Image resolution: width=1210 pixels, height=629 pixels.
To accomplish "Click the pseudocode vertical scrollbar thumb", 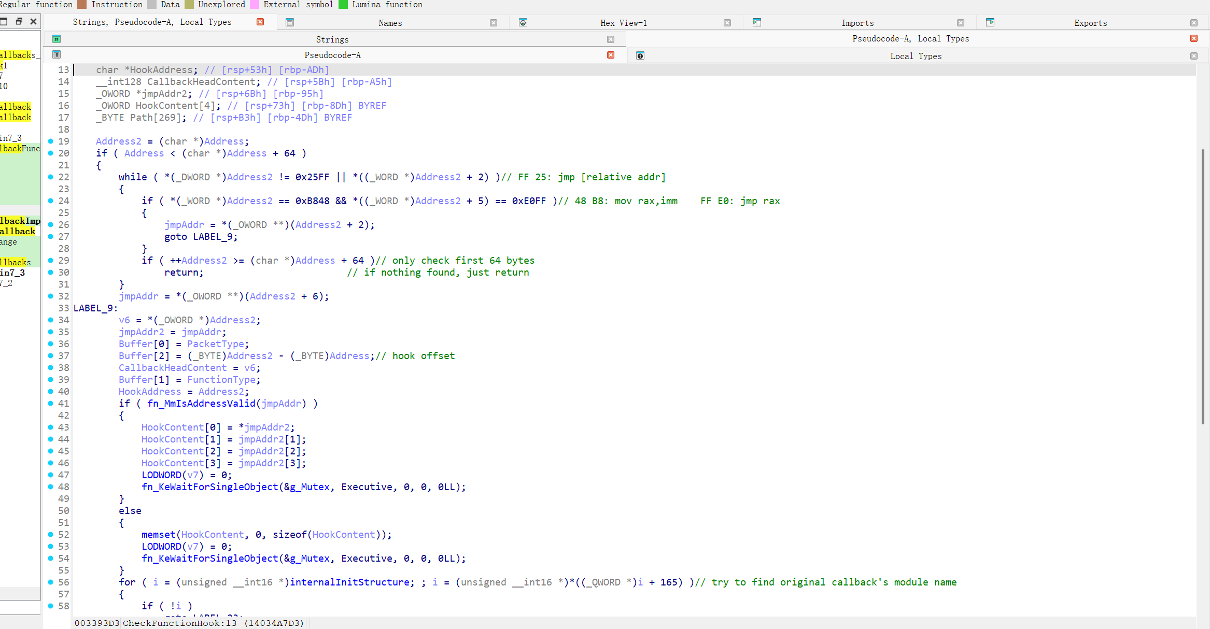I will pos(1203,287).
